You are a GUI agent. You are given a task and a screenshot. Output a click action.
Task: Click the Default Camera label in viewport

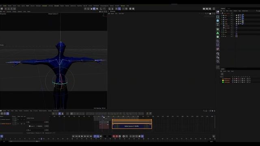coord(53,14)
